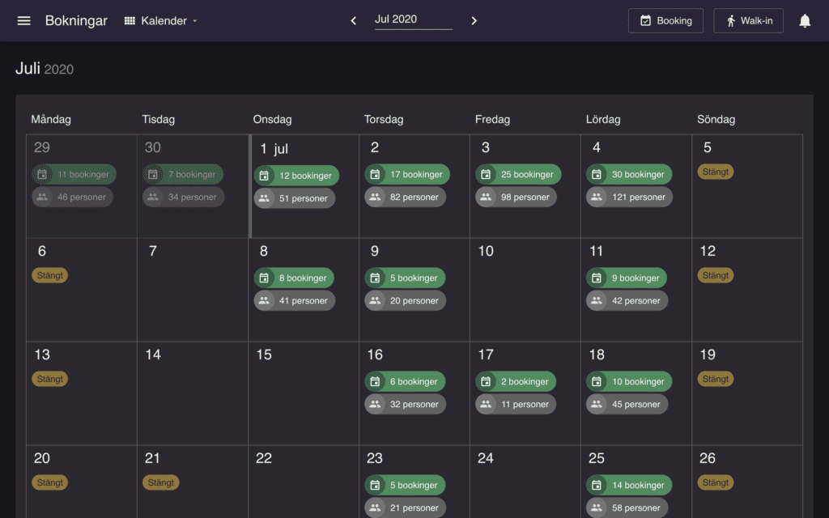Click calendar icon on 10 bookinger
This screenshot has width=829, height=518.
pyautogui.click(x=597, y=381)
